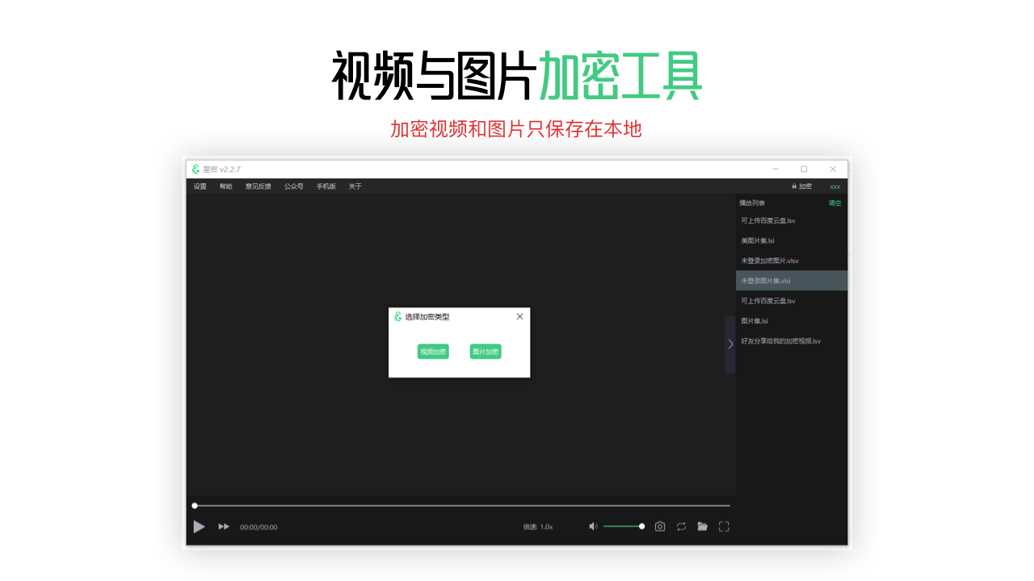Open the 设置 menu

(200, 186)
